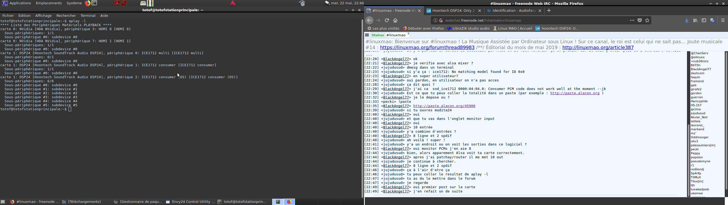Open the terminal Rechercher menu

66,16
